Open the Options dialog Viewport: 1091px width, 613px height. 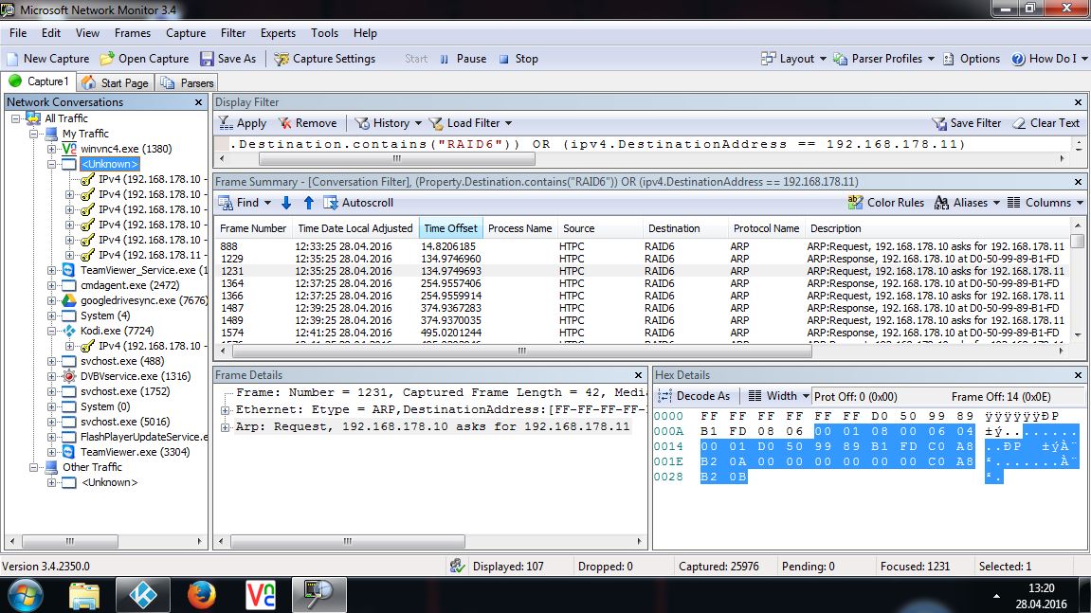coord(972,59)
